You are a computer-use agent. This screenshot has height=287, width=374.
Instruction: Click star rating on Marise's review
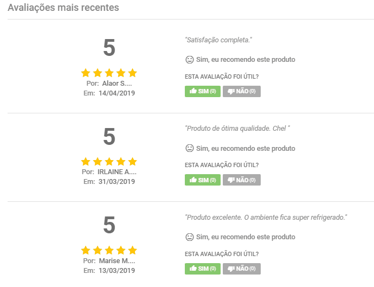tap(109, 250)
